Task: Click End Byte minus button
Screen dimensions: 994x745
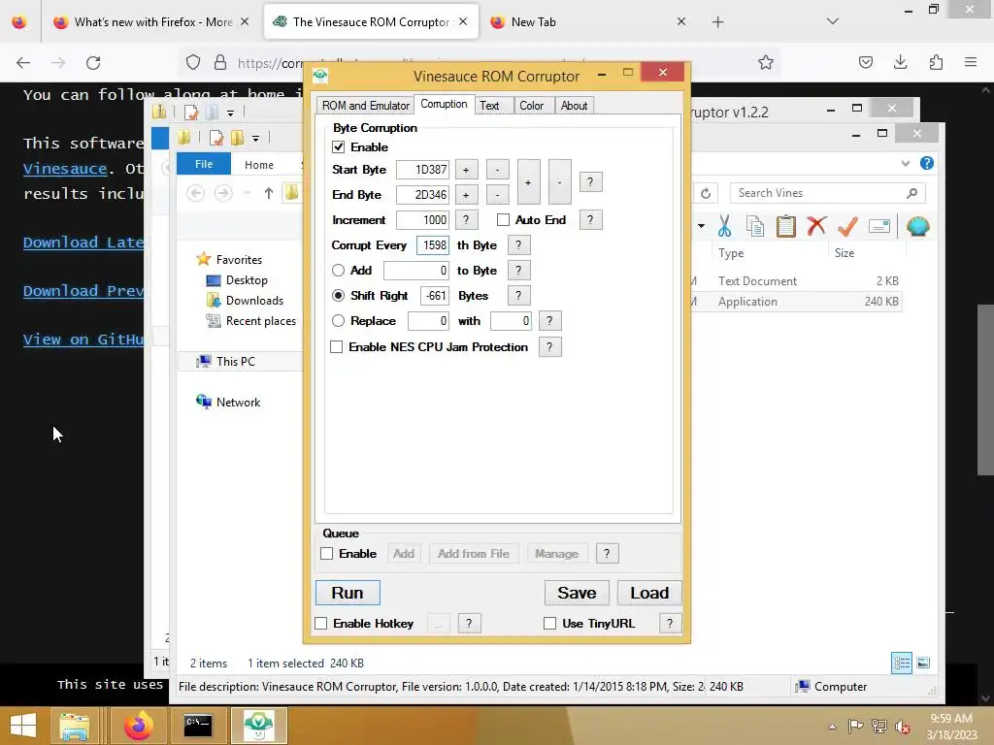Action: point(498,194)
